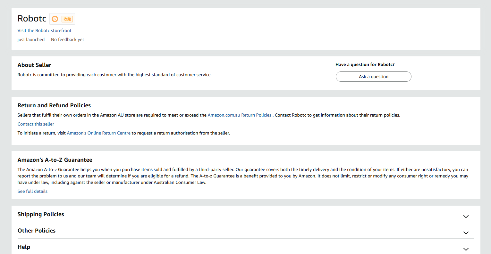Expand the Help section chevron
This screenshot has height=254, width=491.
click(466, 249)
